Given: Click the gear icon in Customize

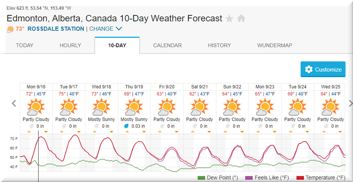Looking at the screenshot, I should 309,69.
